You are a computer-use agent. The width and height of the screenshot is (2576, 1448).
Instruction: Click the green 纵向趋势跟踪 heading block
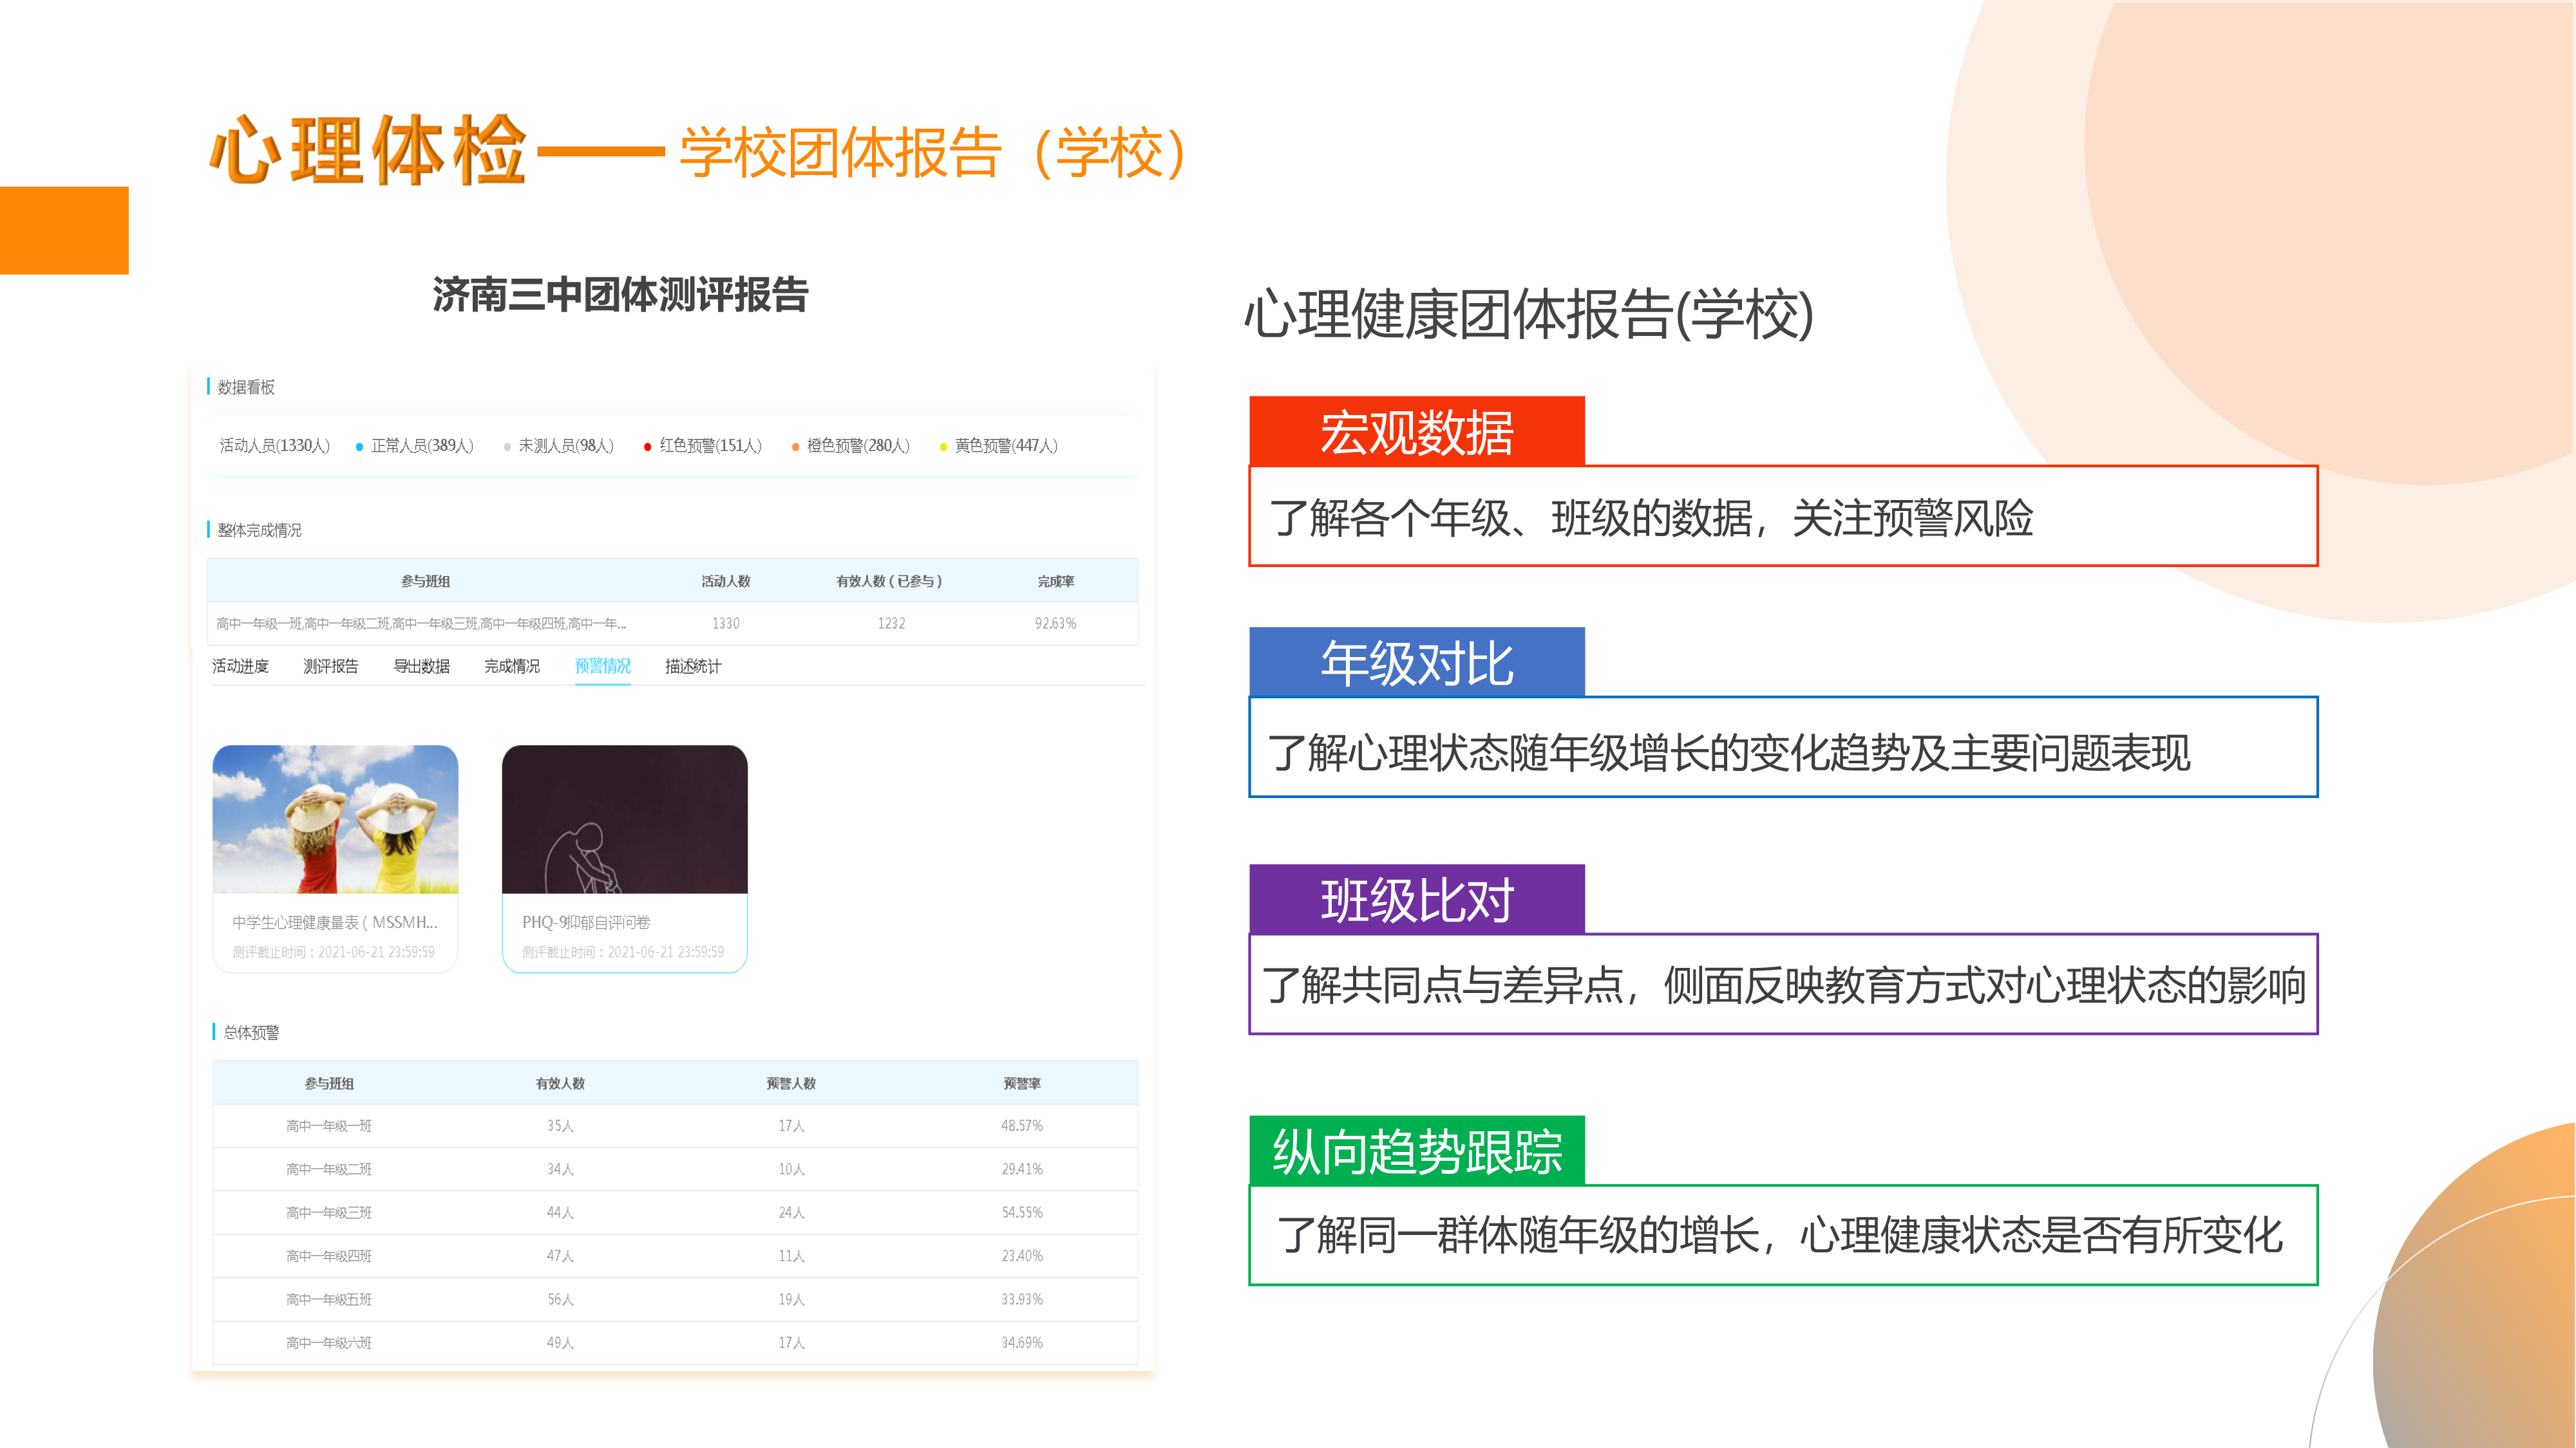click(1416, 1150)
